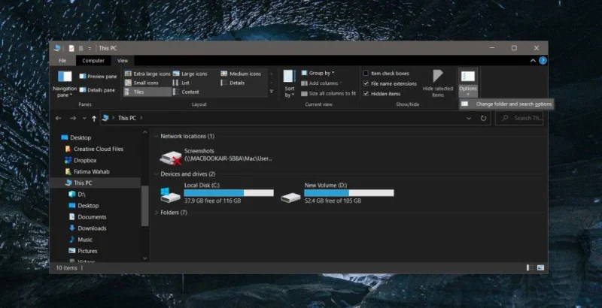Open the File tab
This screenshot has height=308, width=602.
62,61
